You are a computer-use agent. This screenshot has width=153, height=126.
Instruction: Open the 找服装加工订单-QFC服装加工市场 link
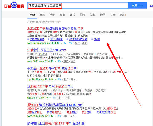click(x=50, y=87)
